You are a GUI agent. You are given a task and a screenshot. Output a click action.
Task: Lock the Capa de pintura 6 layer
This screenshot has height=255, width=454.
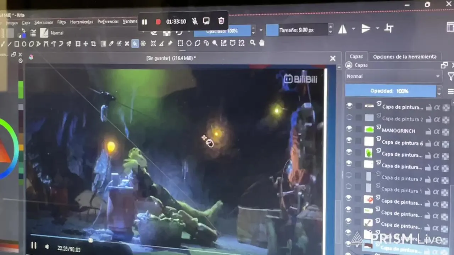(428, 143)
